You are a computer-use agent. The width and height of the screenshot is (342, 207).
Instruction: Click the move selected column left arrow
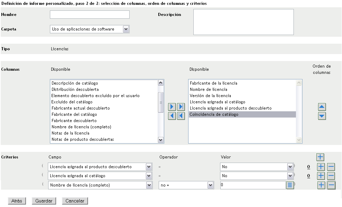(172, 116)
